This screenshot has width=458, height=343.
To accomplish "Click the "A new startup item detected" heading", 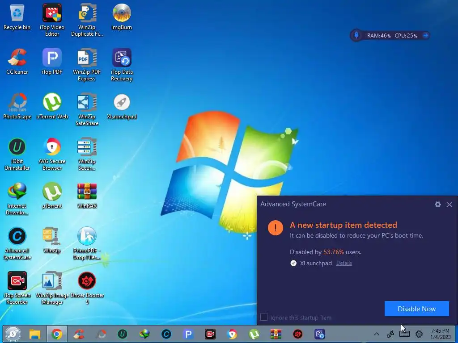I will click(343, 225).
